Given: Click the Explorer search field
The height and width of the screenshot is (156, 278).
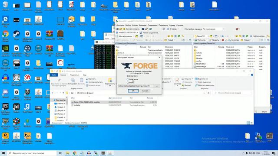Looking at the screenshot, I should click(232, 93).
